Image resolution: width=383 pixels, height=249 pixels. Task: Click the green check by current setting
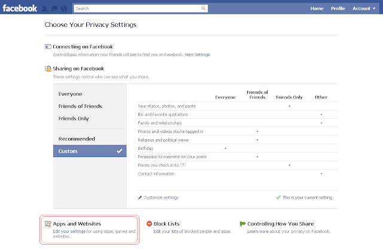tap(278, 197)
